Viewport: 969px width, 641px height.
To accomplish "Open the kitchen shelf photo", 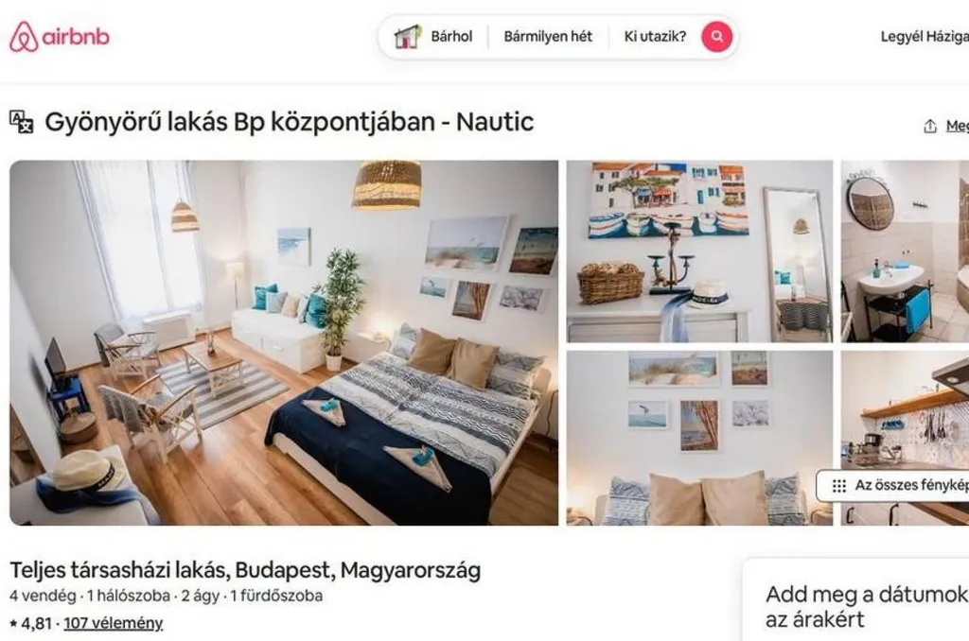I will point(905,439).
